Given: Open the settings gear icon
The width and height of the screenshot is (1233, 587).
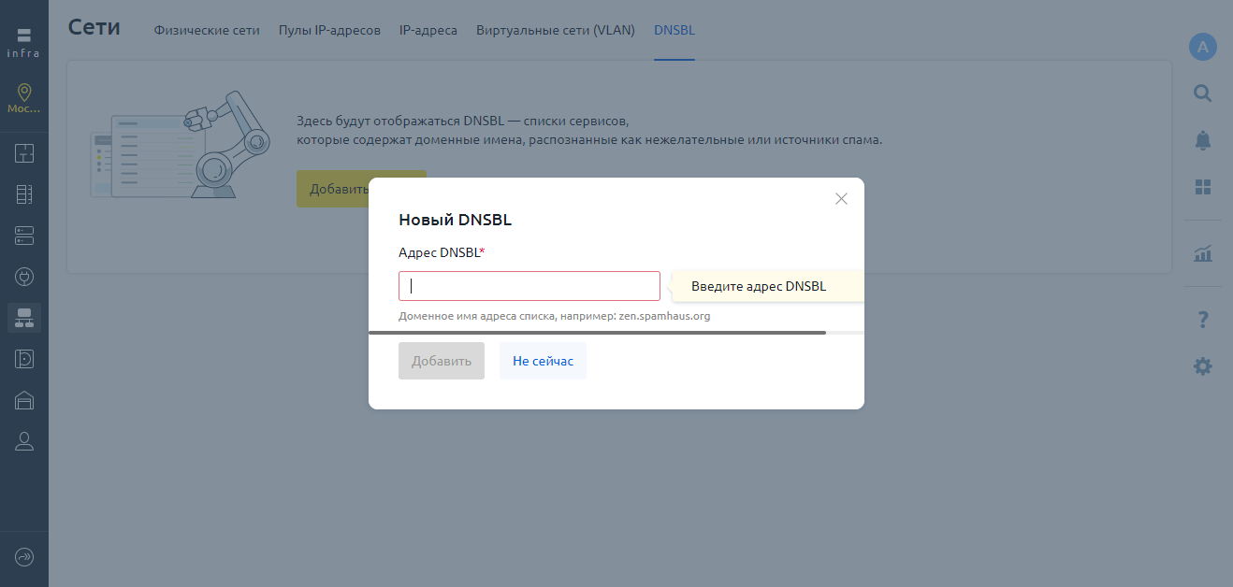Looking at the screenshot, I should tap(1203, 366).
